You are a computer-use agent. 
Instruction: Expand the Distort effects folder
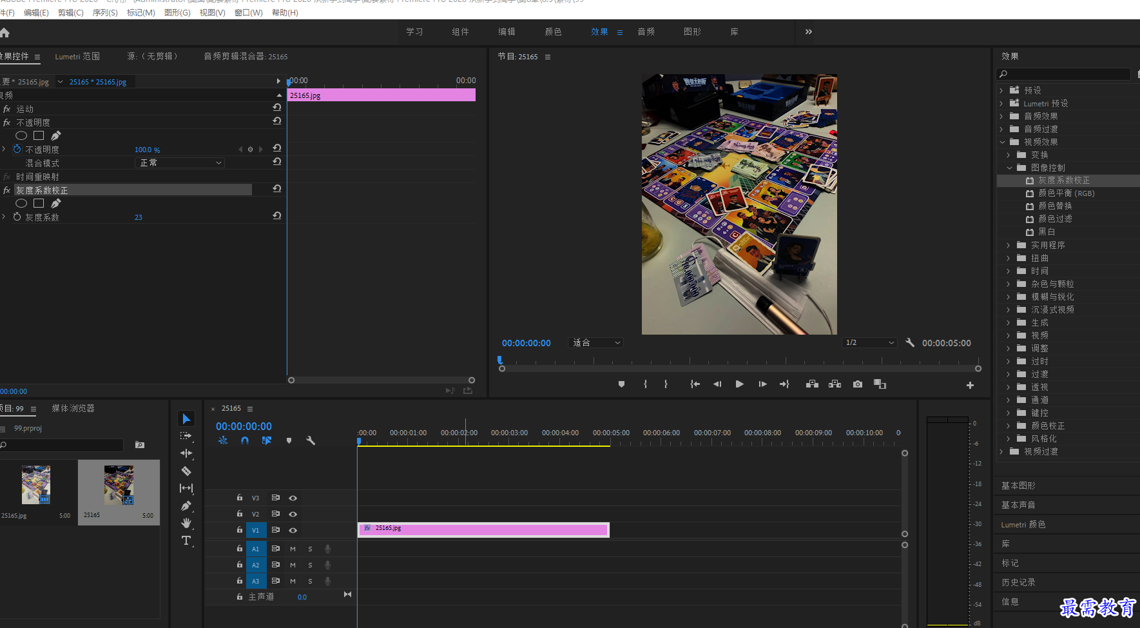(1009, 258)
